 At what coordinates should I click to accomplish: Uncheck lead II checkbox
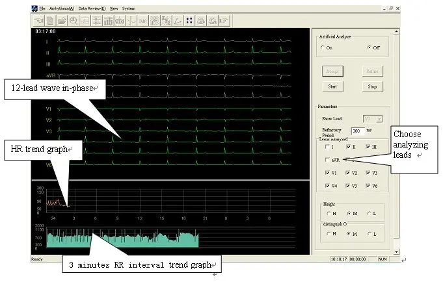[348, 146]
